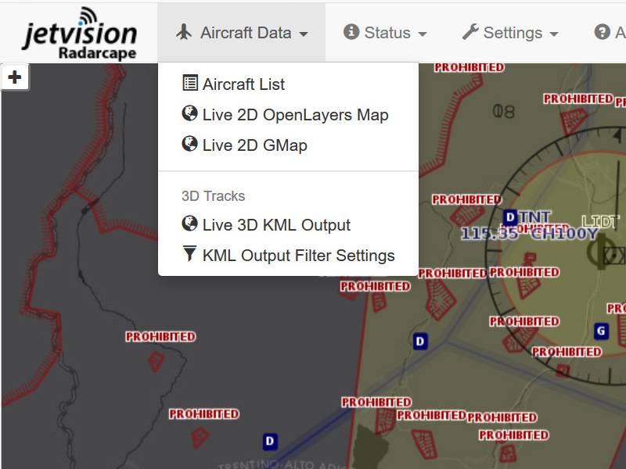626x469 pixels.
Task: Expand the Settings dropdown caret
Action: [x=554, y=34]
